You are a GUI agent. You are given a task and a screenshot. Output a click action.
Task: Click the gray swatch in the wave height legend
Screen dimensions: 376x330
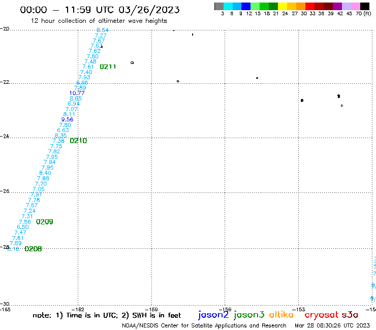pos(219,6)
